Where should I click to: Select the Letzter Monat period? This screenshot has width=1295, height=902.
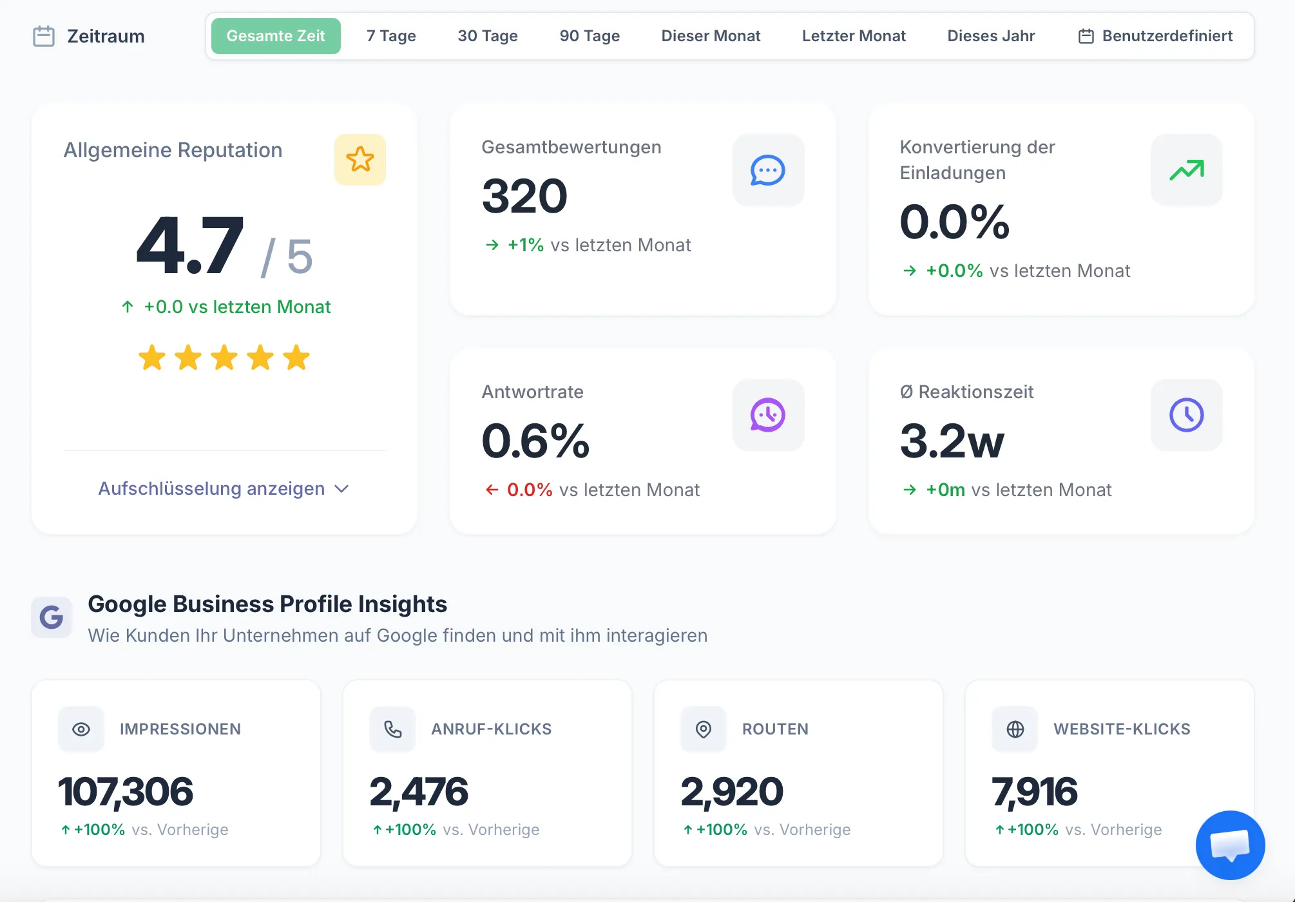click(x=854, y=36)
